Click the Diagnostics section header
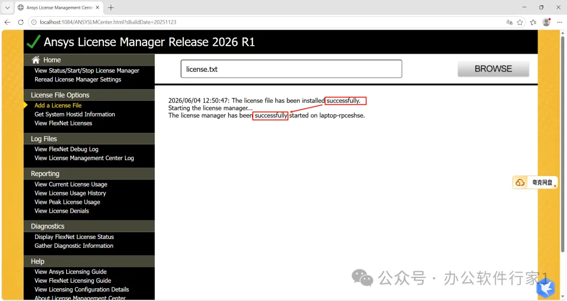The height and width of the screenshot is (301, 567). [x=89, y=226]
